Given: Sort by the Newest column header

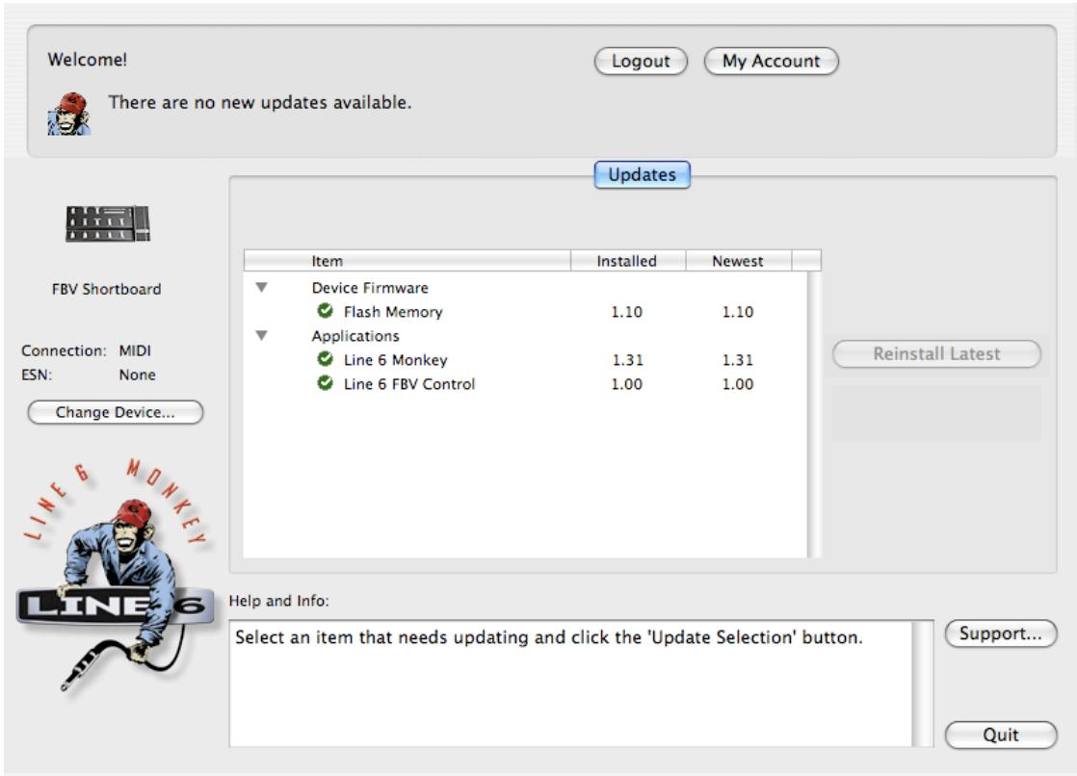Looking at the screenshot, I should pos(738,261).
